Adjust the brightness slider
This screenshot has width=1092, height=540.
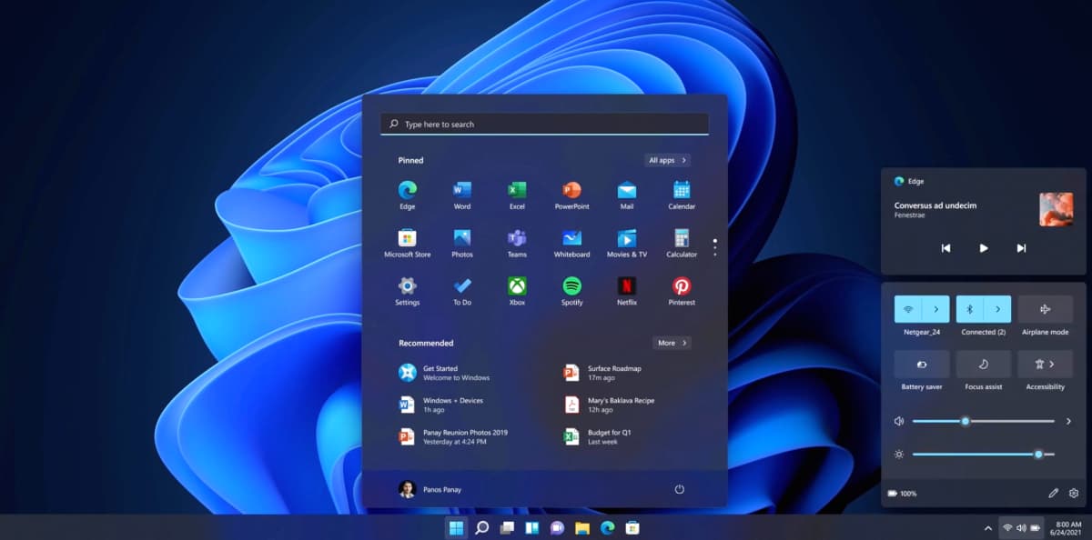click(x=983, y=454)
